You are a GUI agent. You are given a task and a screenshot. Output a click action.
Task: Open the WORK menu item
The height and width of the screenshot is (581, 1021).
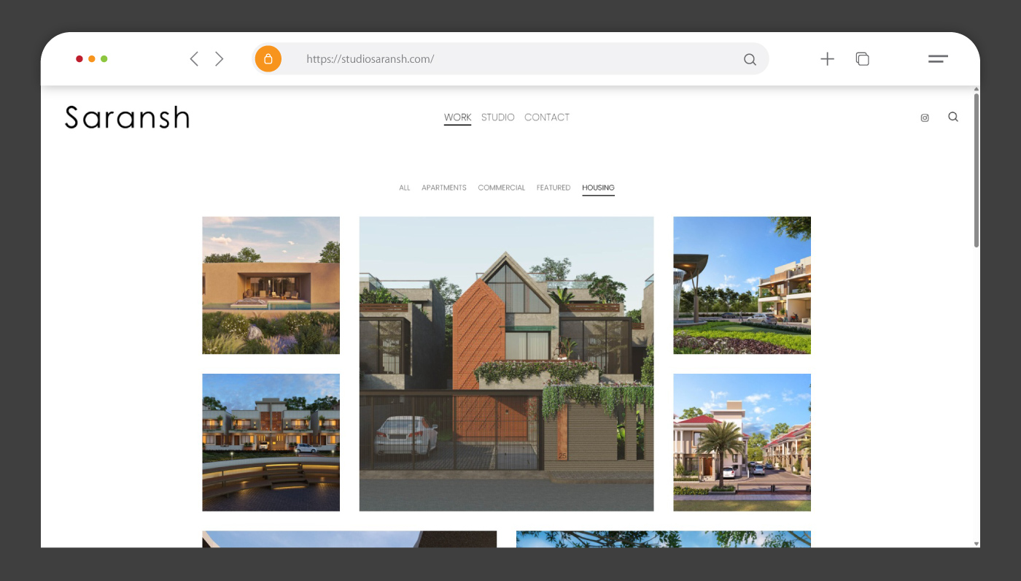point(457,118)
